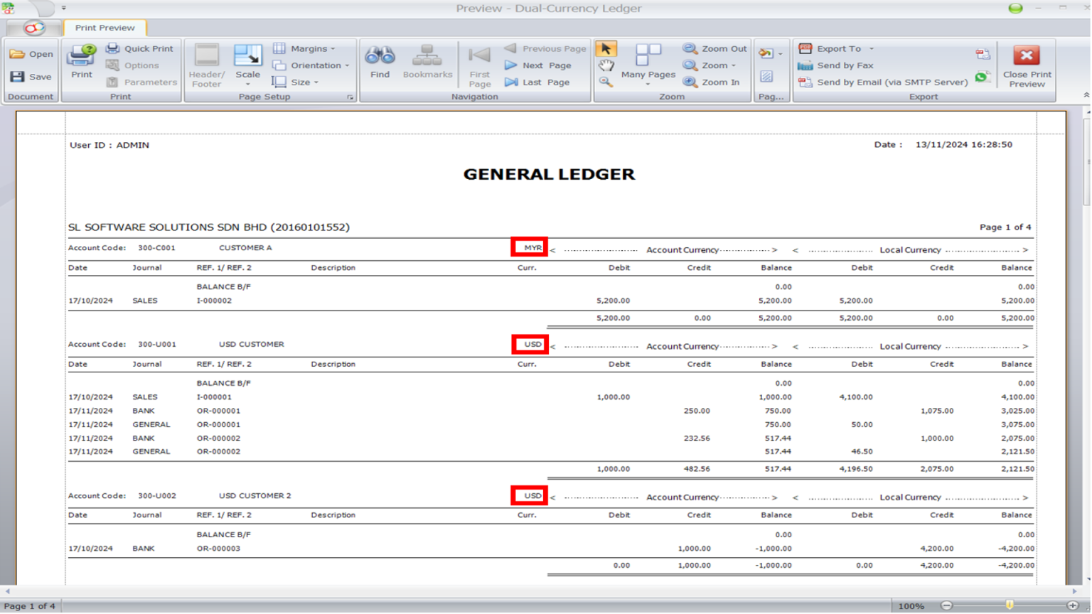Viewport: 1092px width, 614px height.
Task: Click the watermark icon in Page group
Action: [x=766, y=77]
